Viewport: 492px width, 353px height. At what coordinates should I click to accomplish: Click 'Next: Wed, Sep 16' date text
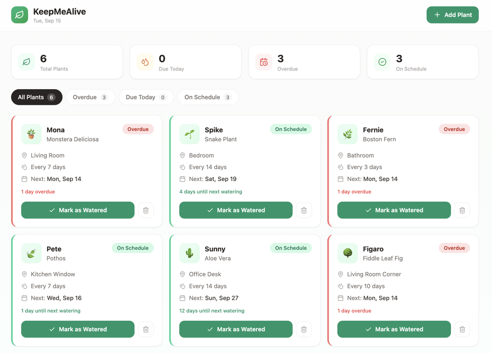(x=56, y=298)
